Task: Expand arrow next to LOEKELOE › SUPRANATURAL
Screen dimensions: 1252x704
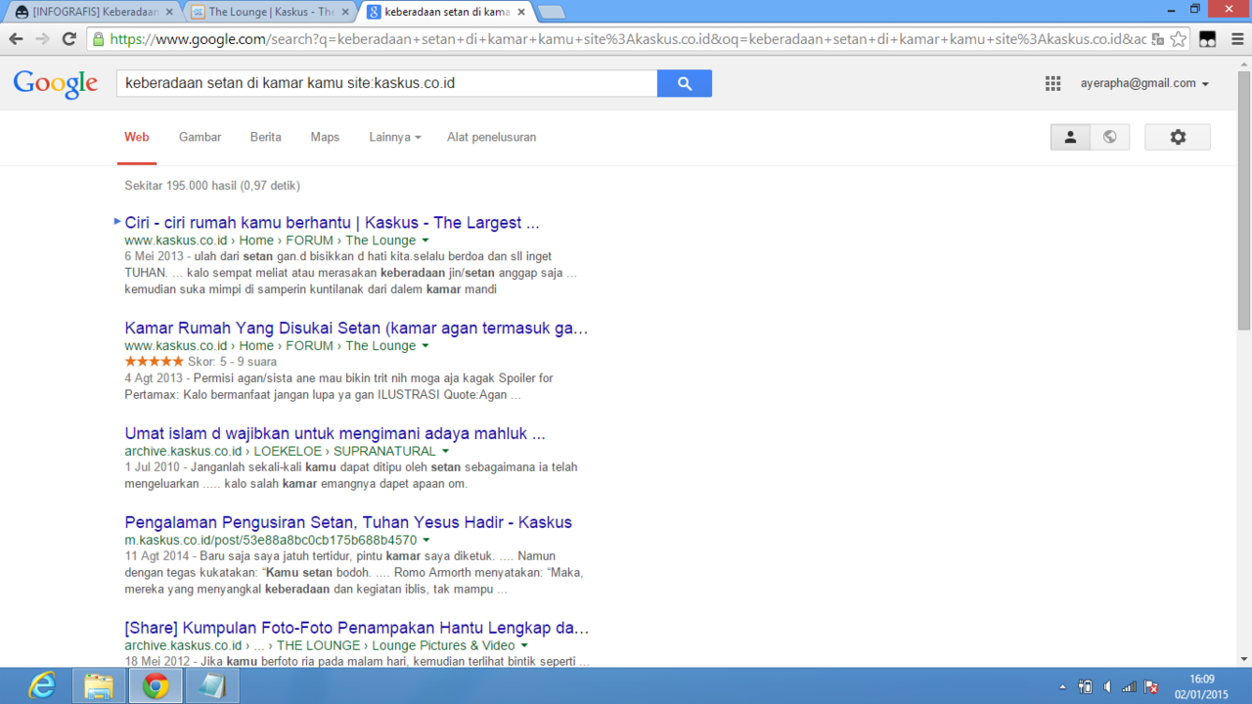Action: click(445, 452)
